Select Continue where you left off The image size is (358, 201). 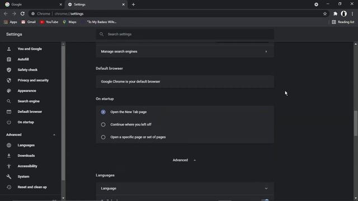coord(103,125)
